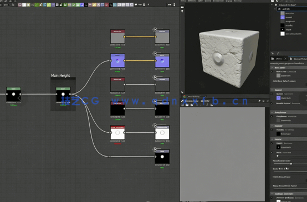Click the lime-green icon in the node toolbar
Screen dimensions: 307x202
click(x=49, y=4)
